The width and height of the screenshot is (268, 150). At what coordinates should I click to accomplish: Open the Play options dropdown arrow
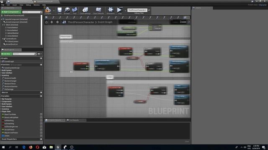click(126, 11)
